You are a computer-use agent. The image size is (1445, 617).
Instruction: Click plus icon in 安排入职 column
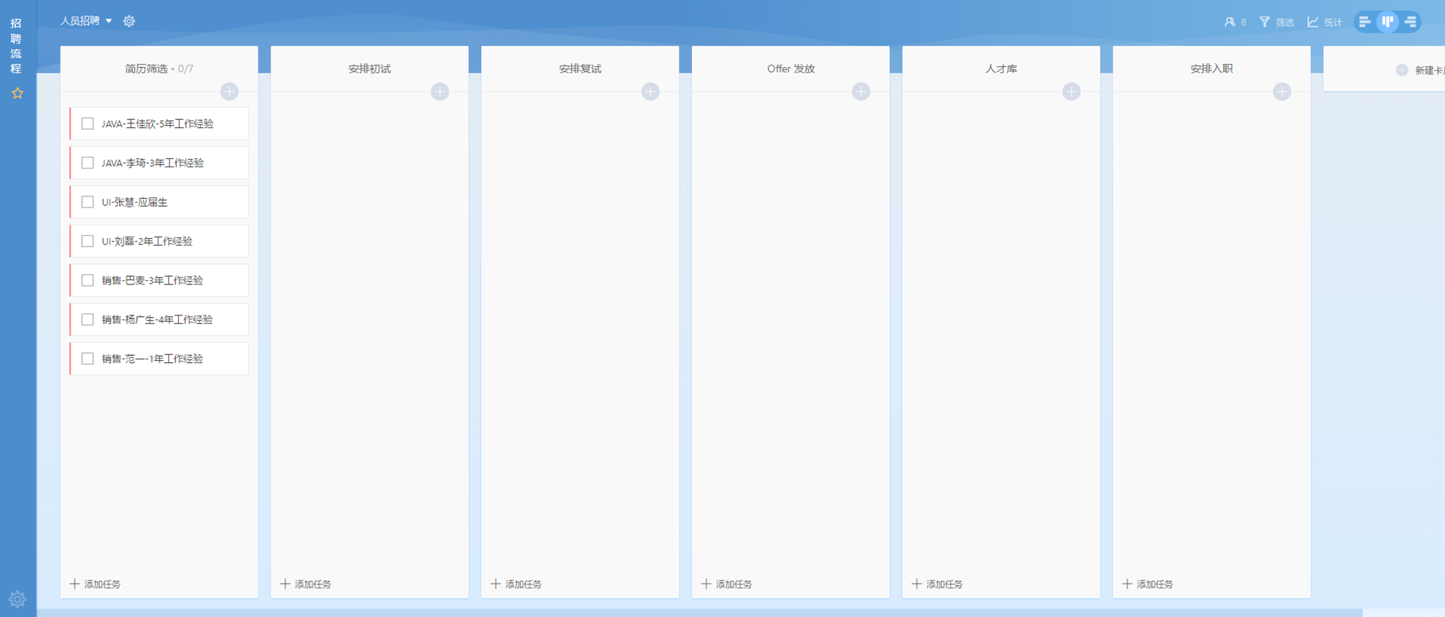[x=1282, y=92]
